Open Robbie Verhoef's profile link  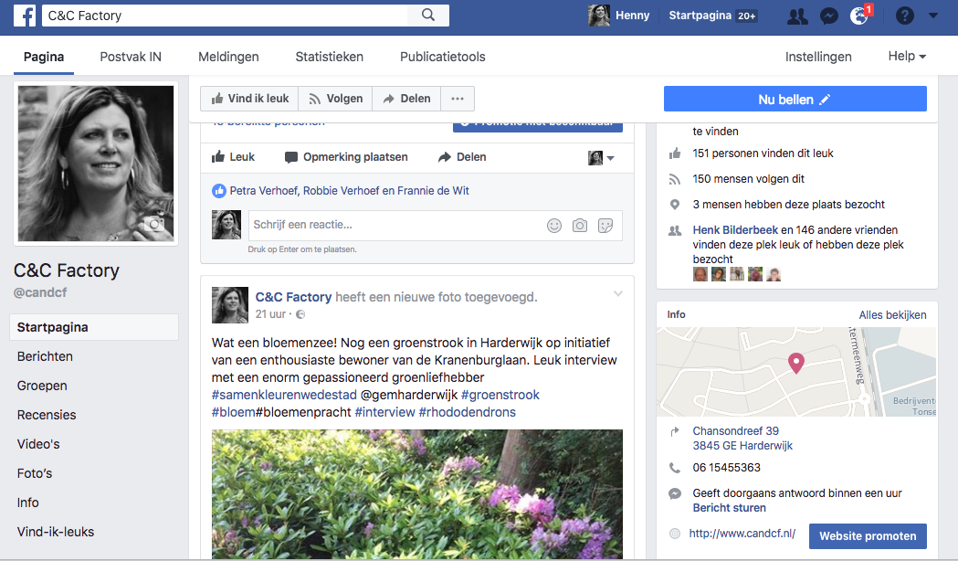coord(341,191)
